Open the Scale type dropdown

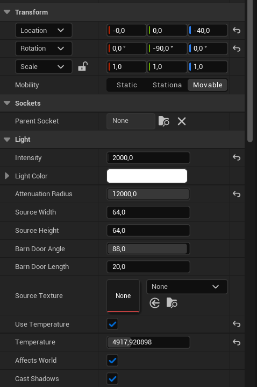tap(44, 67)
